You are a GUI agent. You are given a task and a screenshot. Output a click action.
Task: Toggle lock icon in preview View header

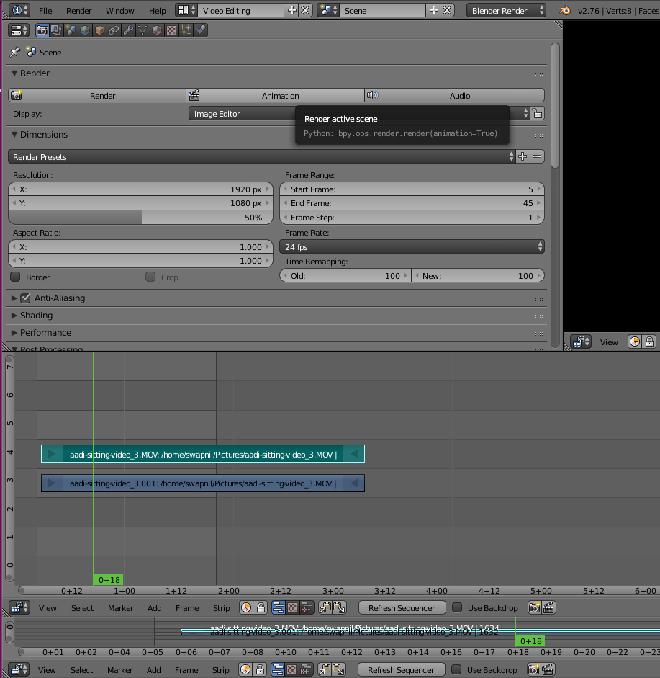(649, 342)
